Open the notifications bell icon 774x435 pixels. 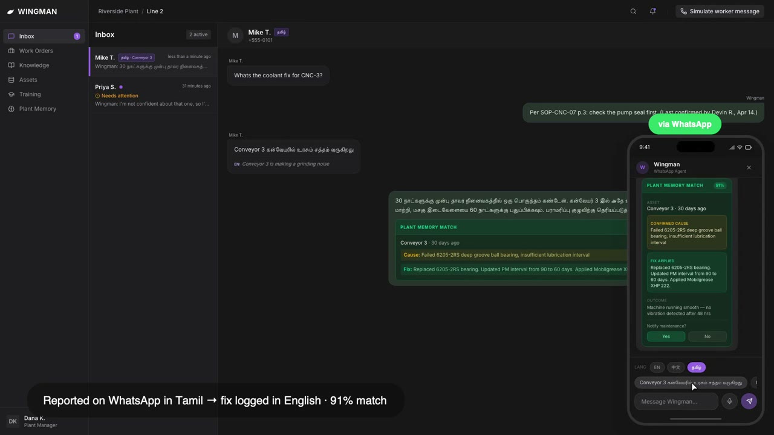[652, 11]
